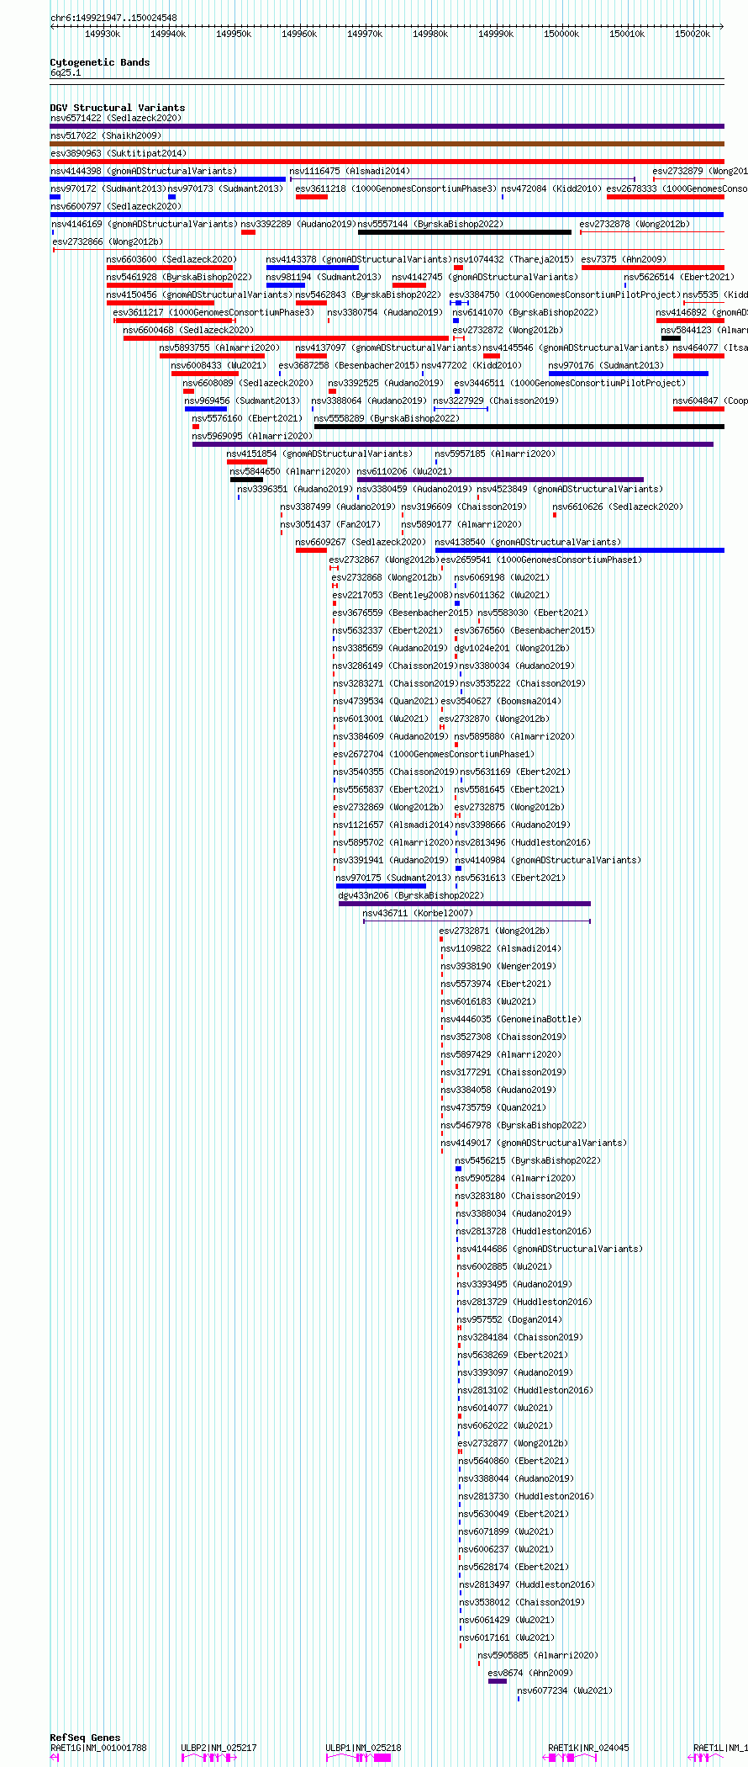The height and width of the screenshot is (1767, 748).
Task: Click the red bar under nsv6600468
Action: [286, 338]
